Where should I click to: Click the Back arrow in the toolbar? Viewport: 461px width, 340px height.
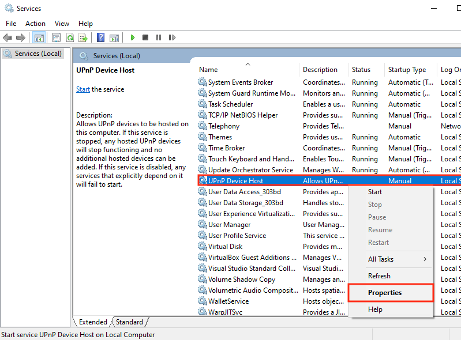(x=8, y=37)
